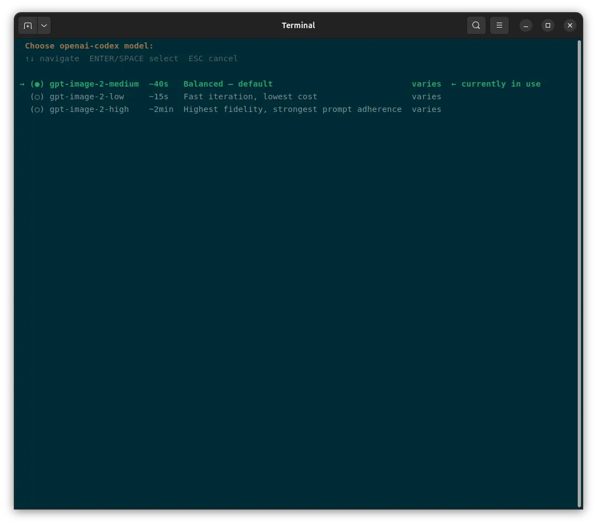
Task: Click the gpt-image-2-medium model name
Action: (94, 84)
